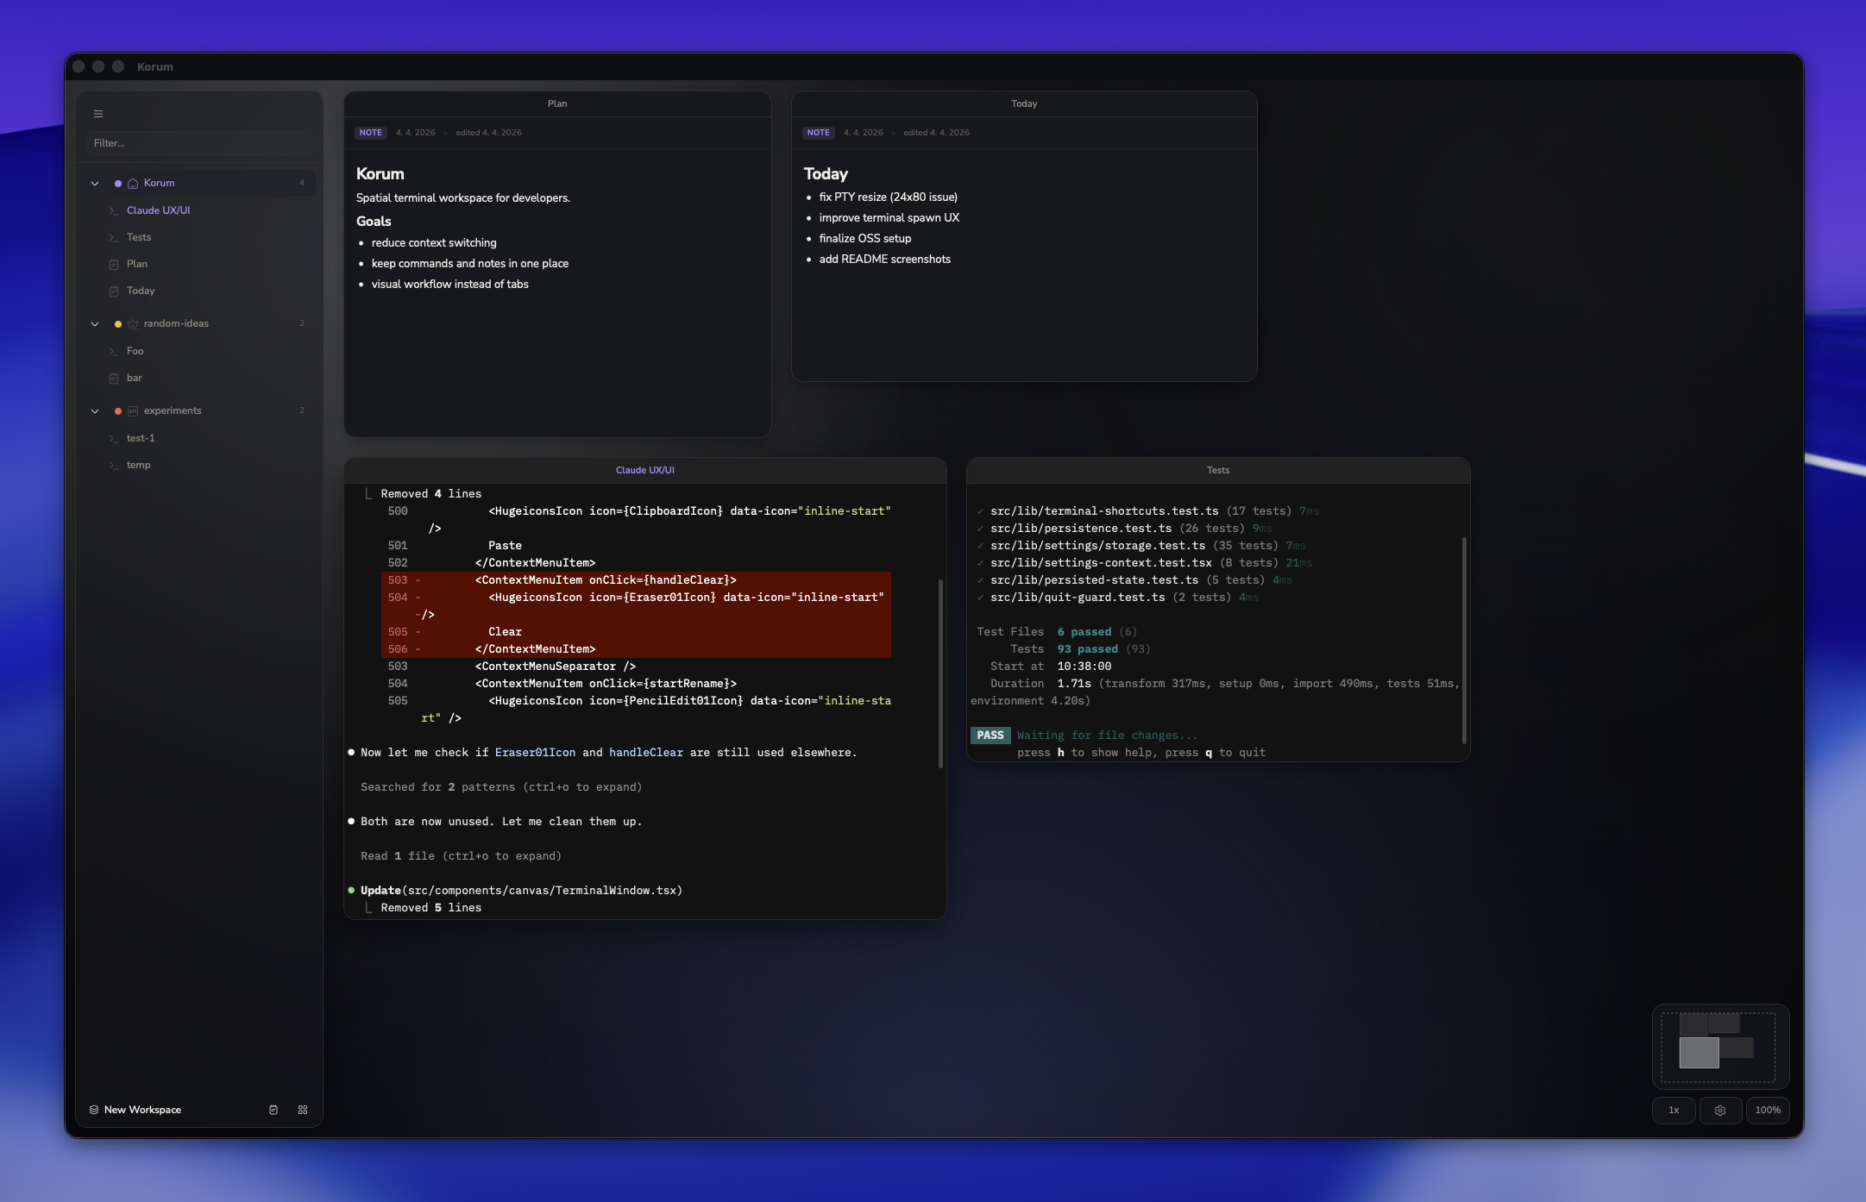Image resolution: width=1866 pixels, height=1202 pixels.
Task: Select the Korum workspace label in sidebar
Action: click(x=159, y=183)
